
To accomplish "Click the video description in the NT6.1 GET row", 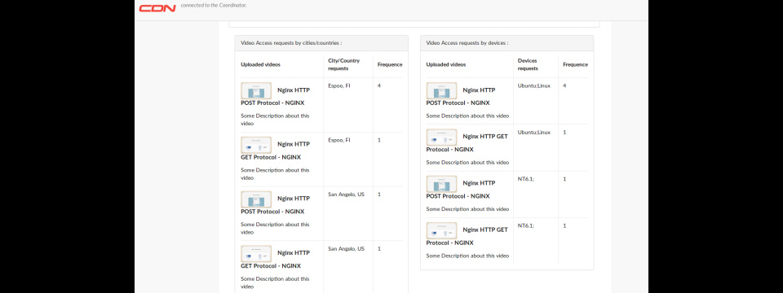I will (467, 256).
